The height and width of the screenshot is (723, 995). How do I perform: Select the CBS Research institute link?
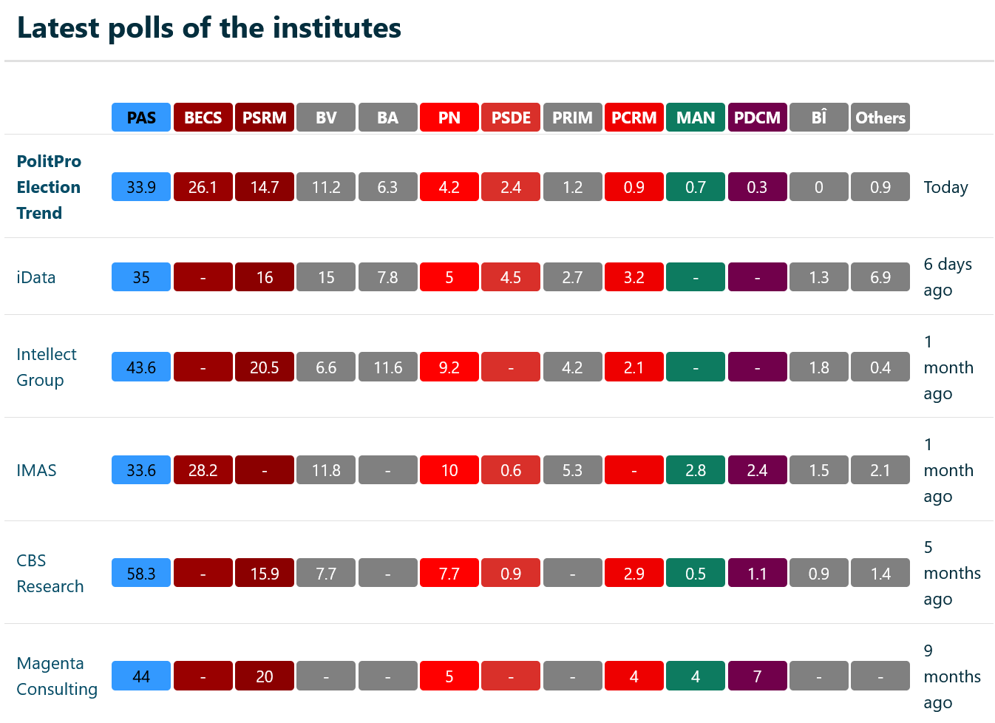click(x=50, y=574)
